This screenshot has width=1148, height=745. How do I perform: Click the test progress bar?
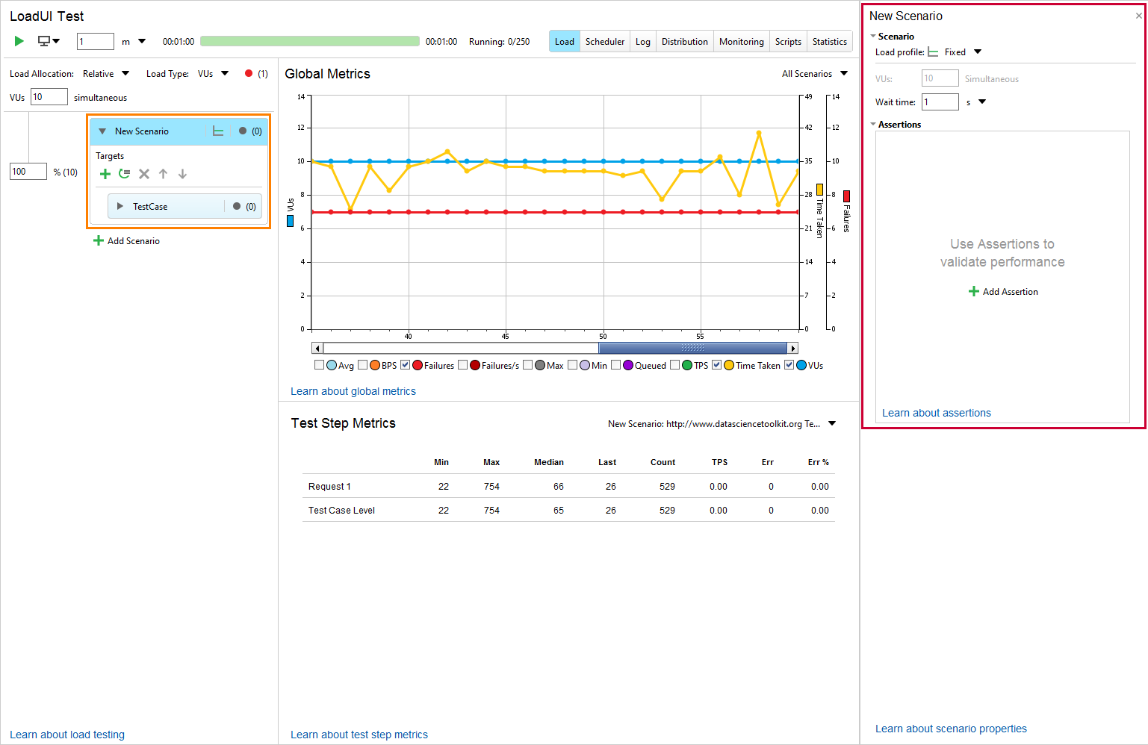[x=310, y=41]
